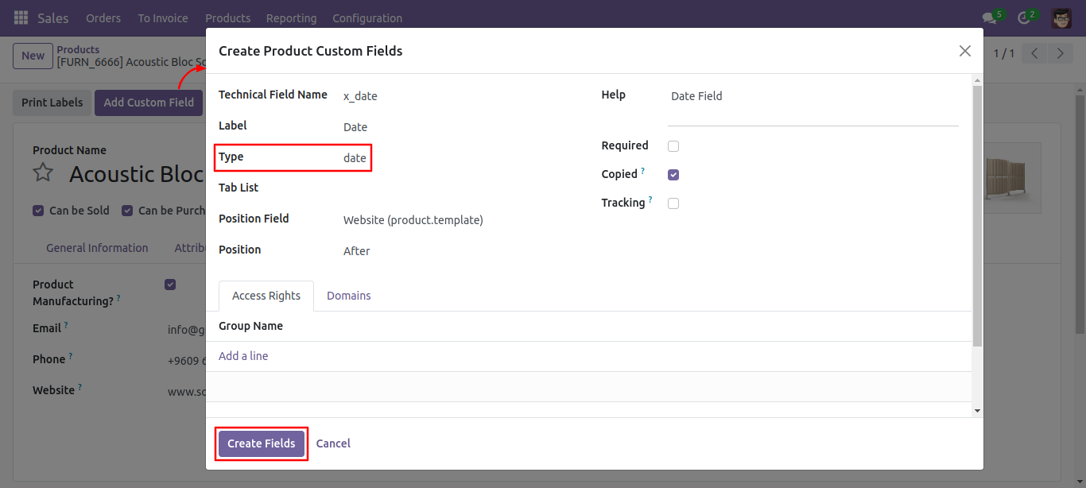1086x488 pixels.
Task: Toggle the Can be Purchased checkbox
Action: tap(127, 211)
